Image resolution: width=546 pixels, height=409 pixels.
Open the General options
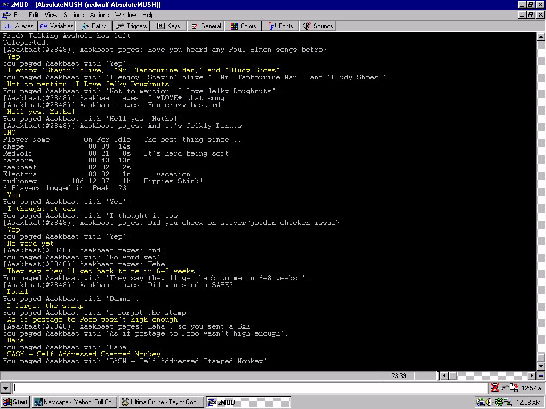206,26
